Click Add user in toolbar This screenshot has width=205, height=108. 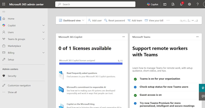95,20
